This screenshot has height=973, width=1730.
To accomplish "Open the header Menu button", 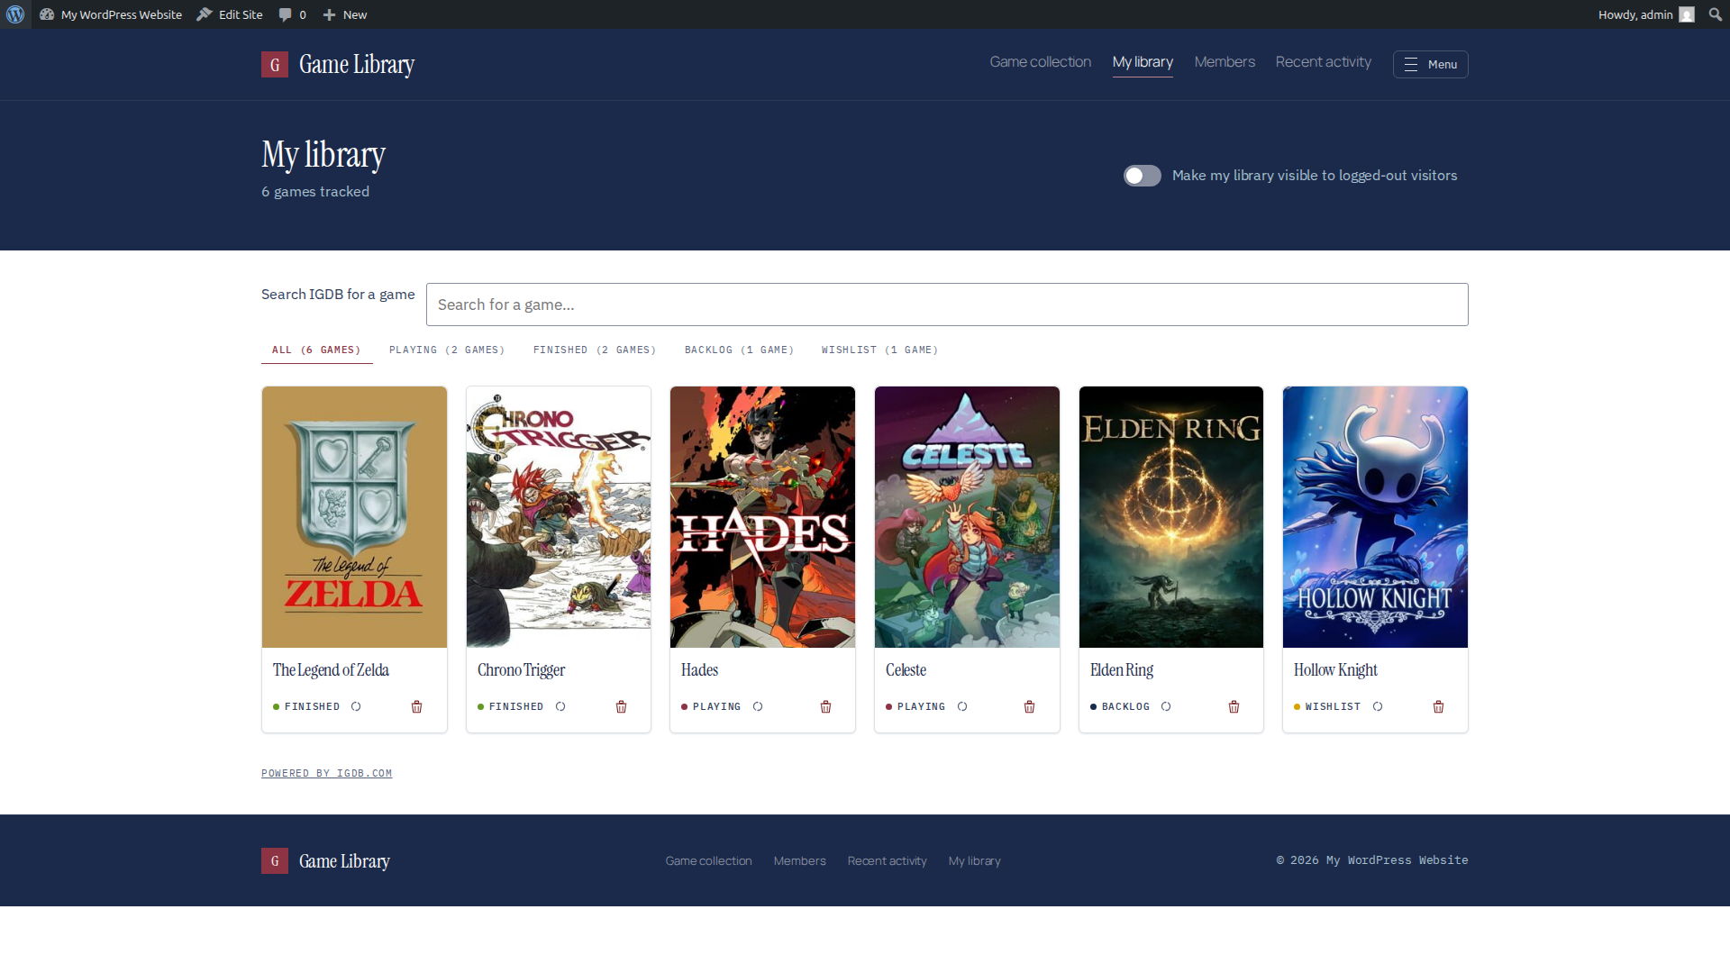I will [x=1430, y=64].
